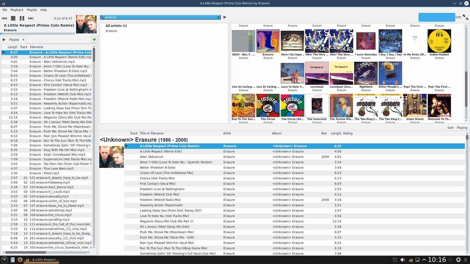470x264 pixels.
Task: Click the play arrow beside search box
Action: pos(225,17)
